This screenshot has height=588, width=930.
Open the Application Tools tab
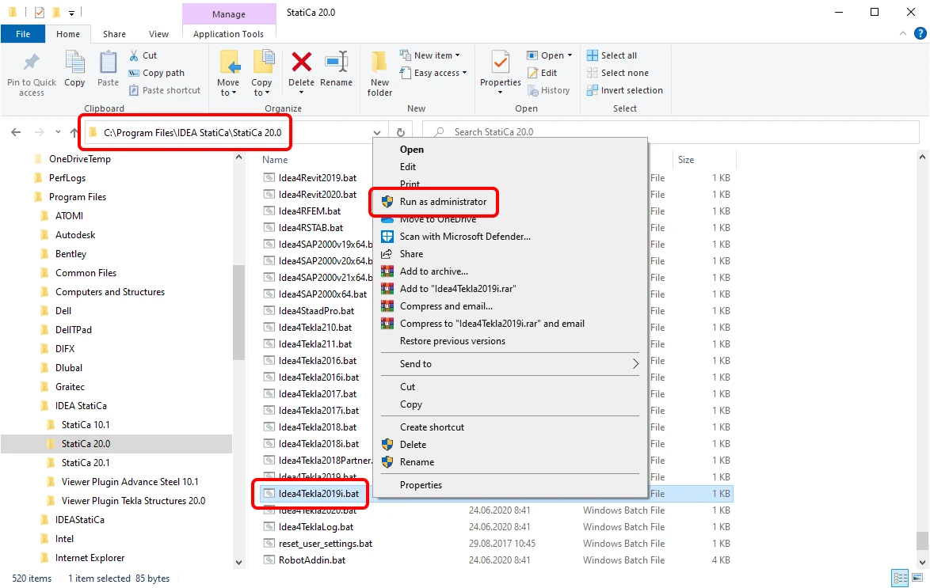[228, 34]
